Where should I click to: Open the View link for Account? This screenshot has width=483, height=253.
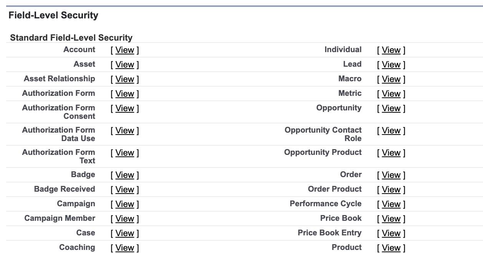[125, 50]
